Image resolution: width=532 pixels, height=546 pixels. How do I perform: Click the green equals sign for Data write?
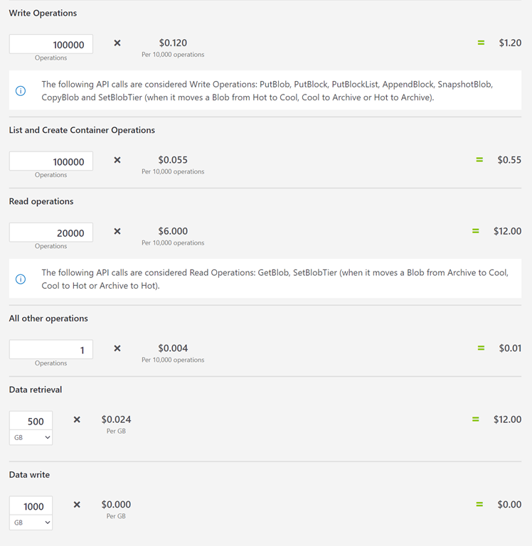[x=479, y=505]
